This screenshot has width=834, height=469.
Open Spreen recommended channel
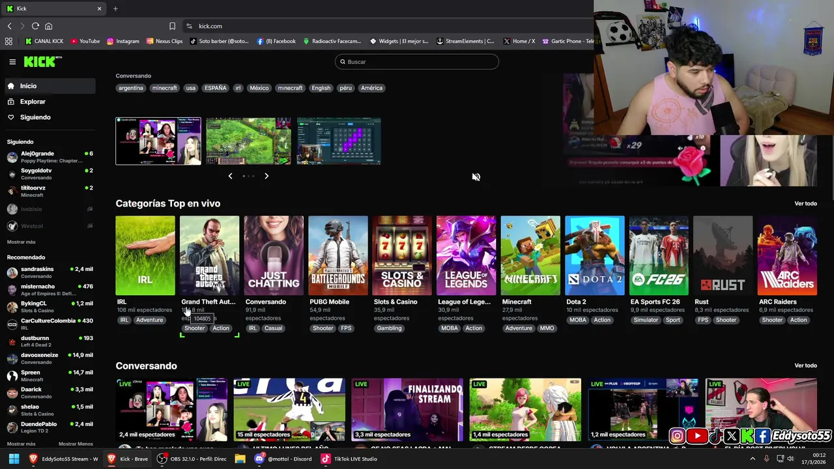tap(50, 376)
